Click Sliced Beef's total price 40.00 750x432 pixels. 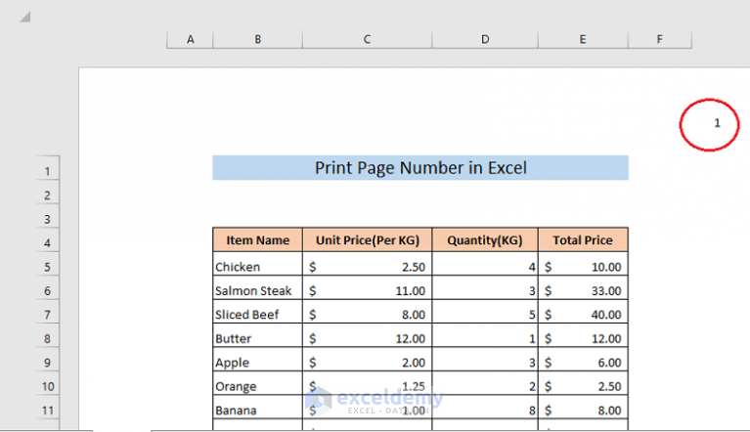583,312
